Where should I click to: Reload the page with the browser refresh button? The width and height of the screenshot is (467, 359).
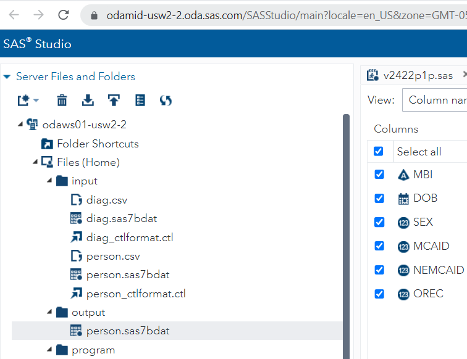coord(63,15)
